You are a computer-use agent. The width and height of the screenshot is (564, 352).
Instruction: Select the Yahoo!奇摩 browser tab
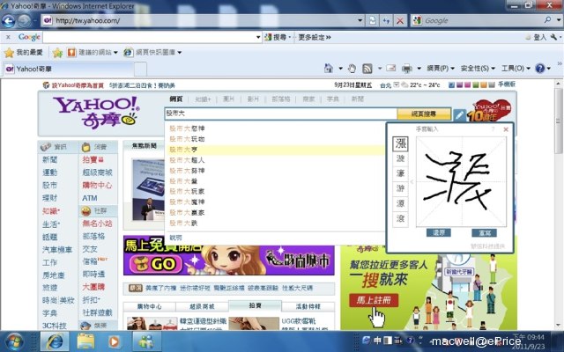click(69, 69)
